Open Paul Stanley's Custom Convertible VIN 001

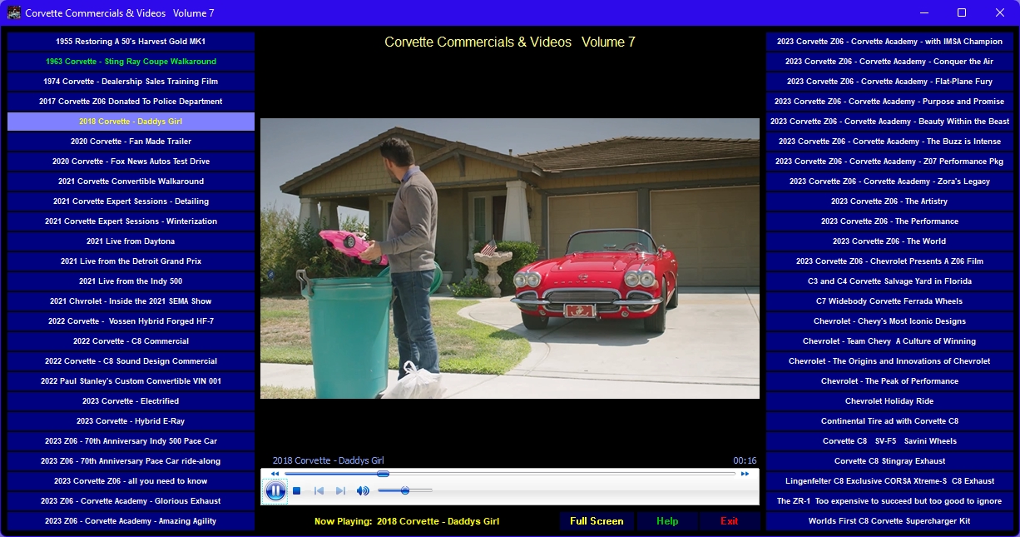131,381
